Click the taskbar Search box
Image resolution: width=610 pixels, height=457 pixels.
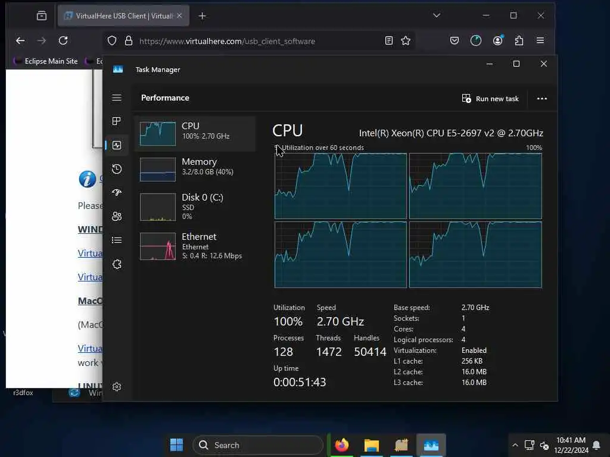coord(258,445)
